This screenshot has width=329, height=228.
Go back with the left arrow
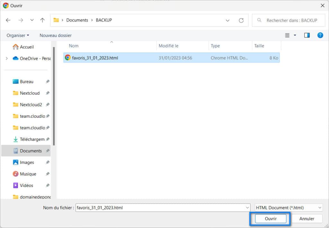click(x=8, y=20)
